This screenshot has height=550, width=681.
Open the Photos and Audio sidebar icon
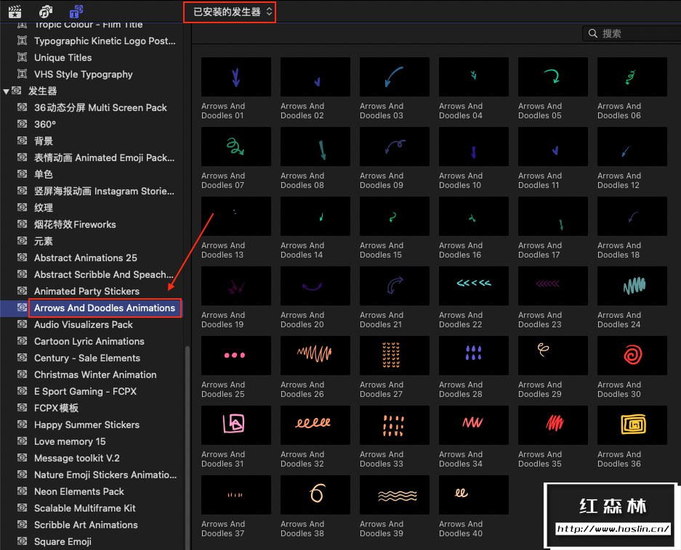[46, 12]
